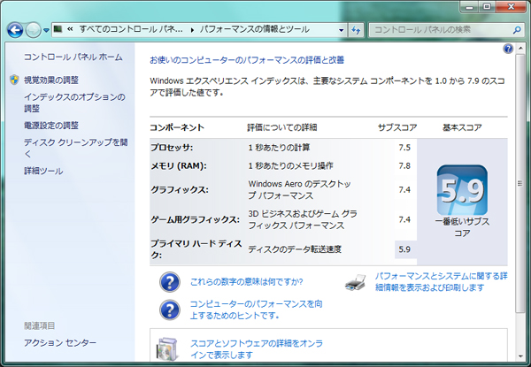This screenshot has width=531, height=367.
Task: Click the software box icon near bottom
Action: pos(166,348)
